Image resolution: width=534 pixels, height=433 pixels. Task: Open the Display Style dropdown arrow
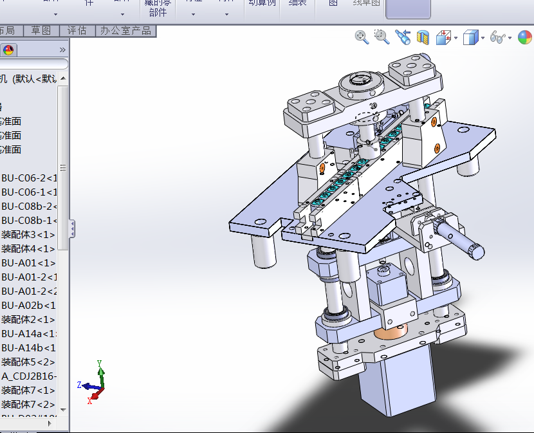pyautogui.click(x=483, y=38)
